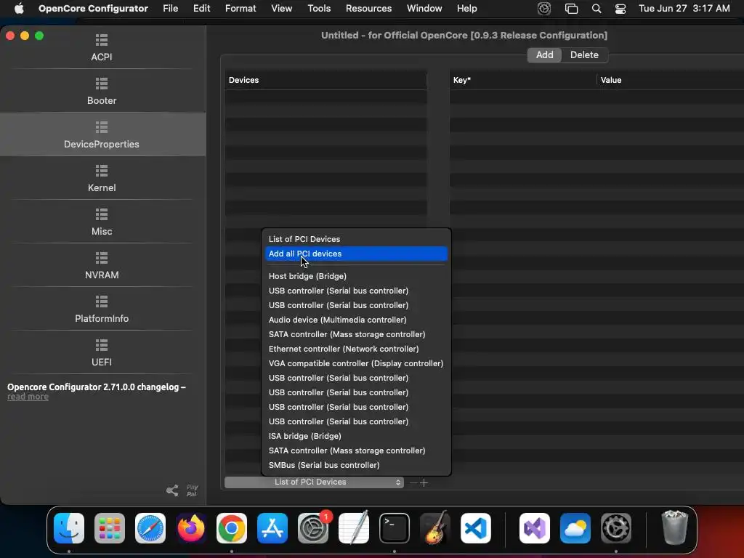Launch Firefox from the Dock
Screen dimensions: 744x558
click(x=191, y=528)
